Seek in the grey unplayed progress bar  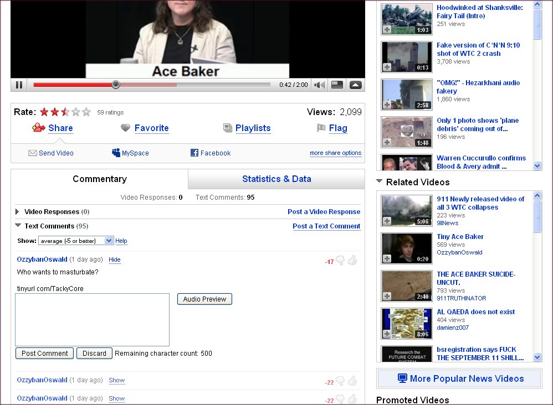tap(223, 85)
